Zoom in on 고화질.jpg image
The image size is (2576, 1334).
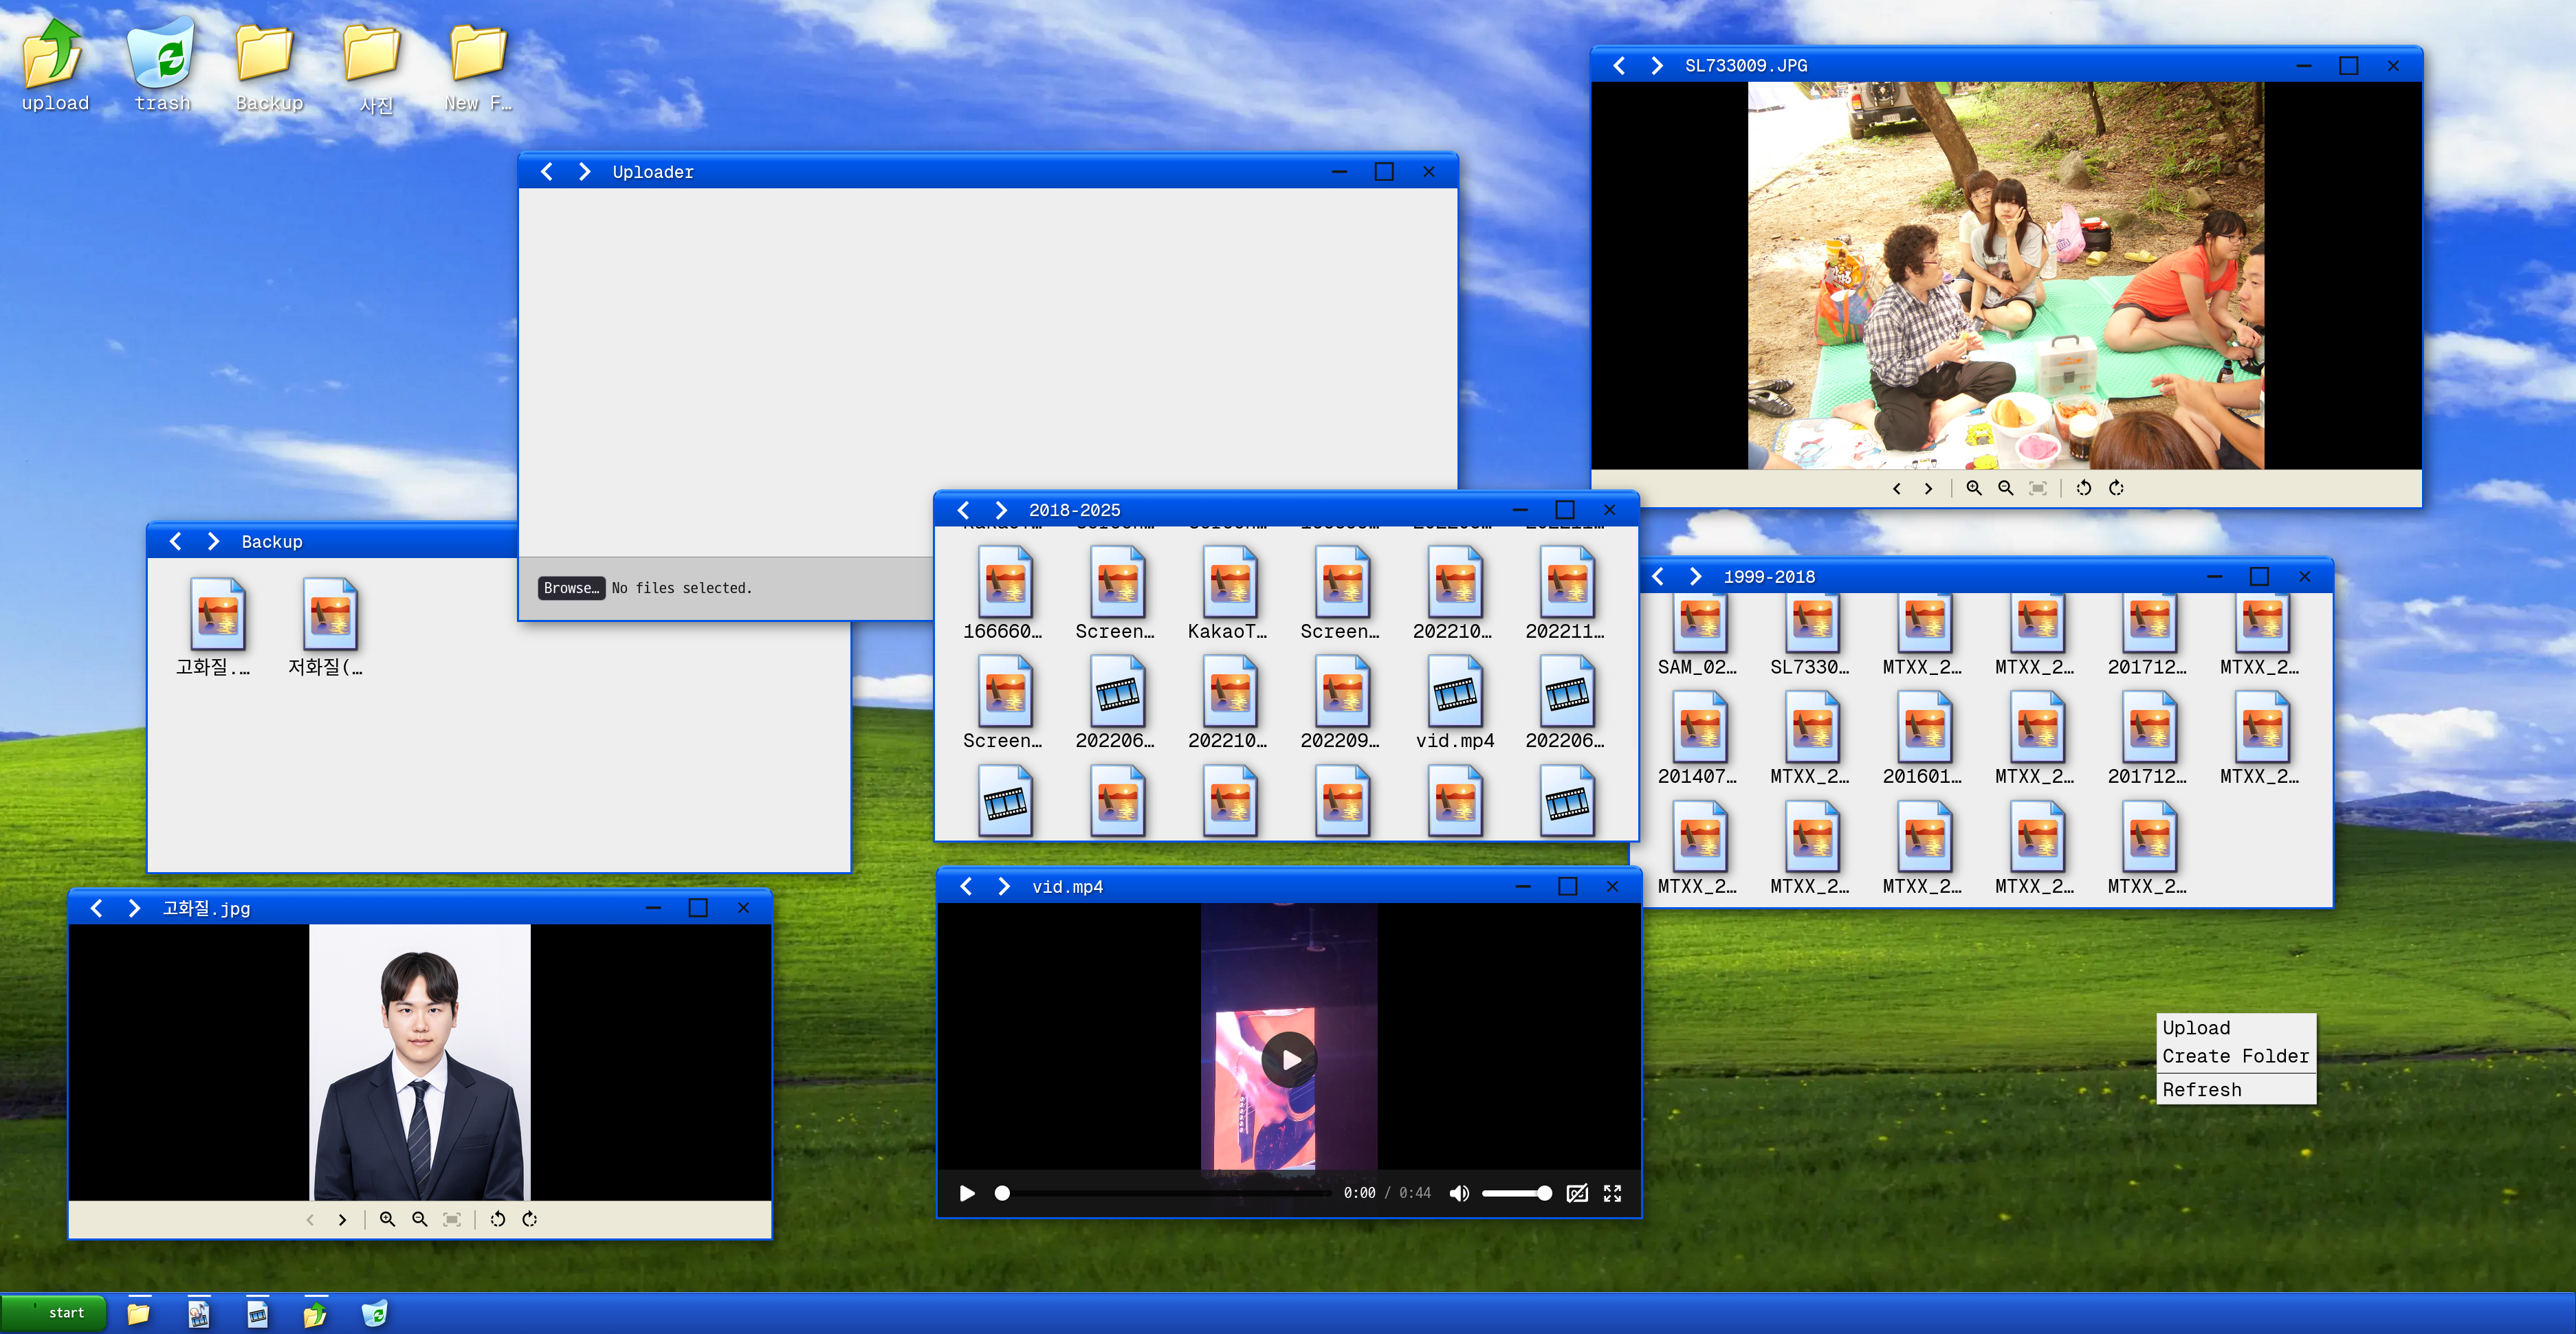click(x=387, y=1219)
